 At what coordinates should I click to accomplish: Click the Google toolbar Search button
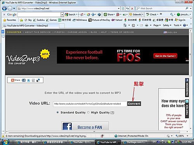point(71,14)
